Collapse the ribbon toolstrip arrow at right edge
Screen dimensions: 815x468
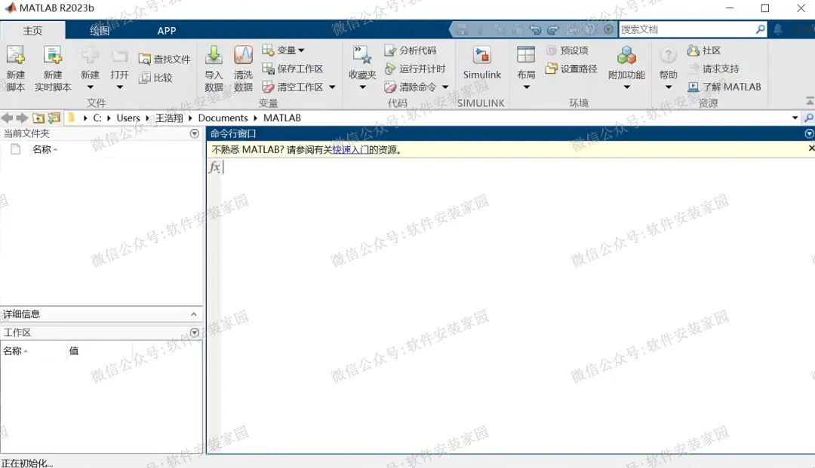point(809,101)
